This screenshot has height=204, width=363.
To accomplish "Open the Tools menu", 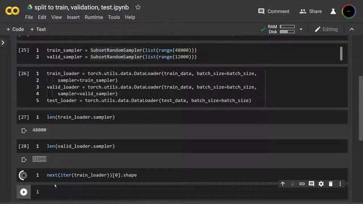I will tap(113, 18).
